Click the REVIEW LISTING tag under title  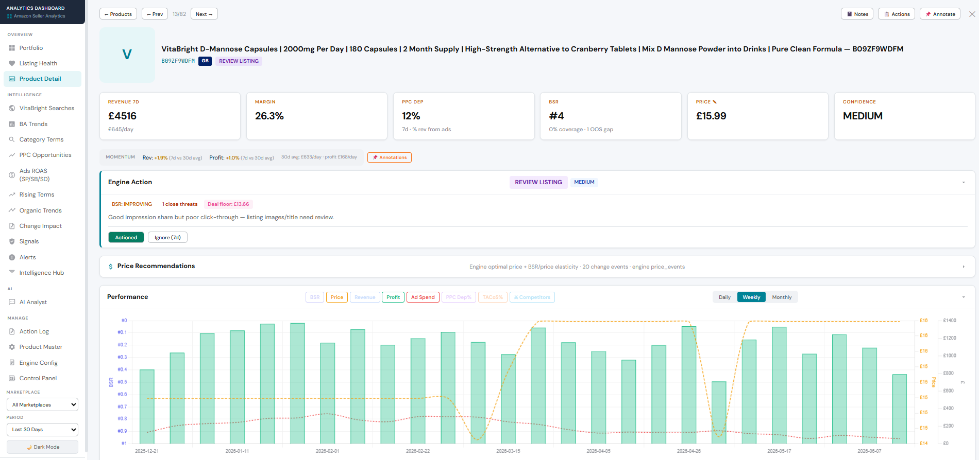239,61
